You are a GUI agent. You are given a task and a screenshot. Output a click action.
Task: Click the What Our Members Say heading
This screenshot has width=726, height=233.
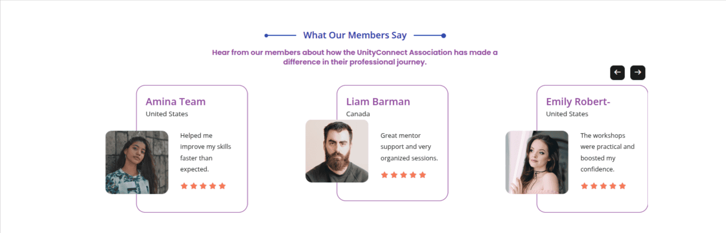[355, 35]
